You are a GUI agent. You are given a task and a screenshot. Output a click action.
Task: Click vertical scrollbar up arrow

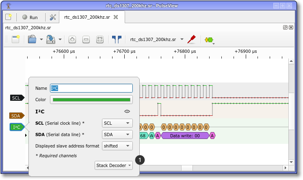pos(291,61)
